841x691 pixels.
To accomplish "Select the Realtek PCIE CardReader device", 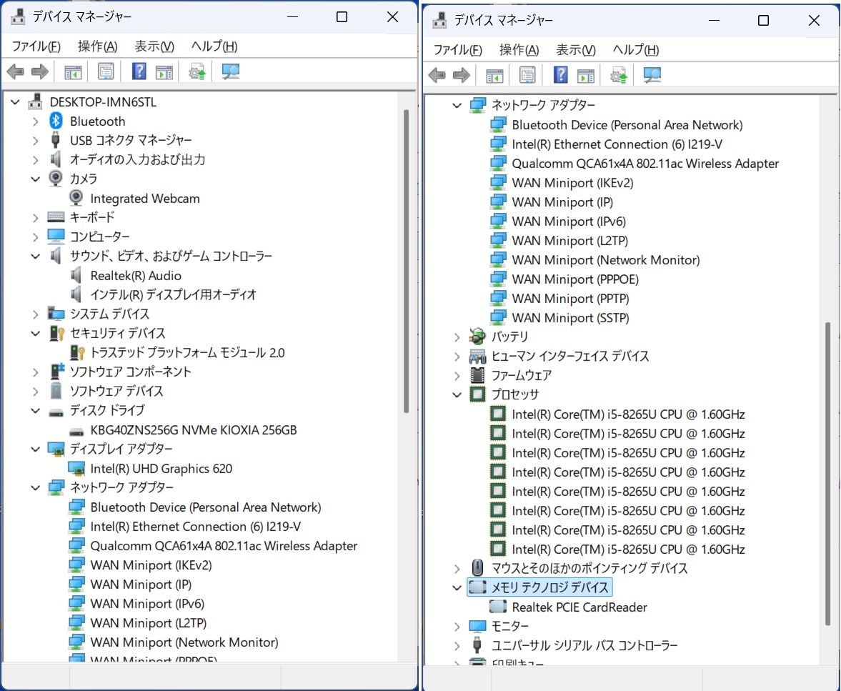I will (x=579, y=607).
